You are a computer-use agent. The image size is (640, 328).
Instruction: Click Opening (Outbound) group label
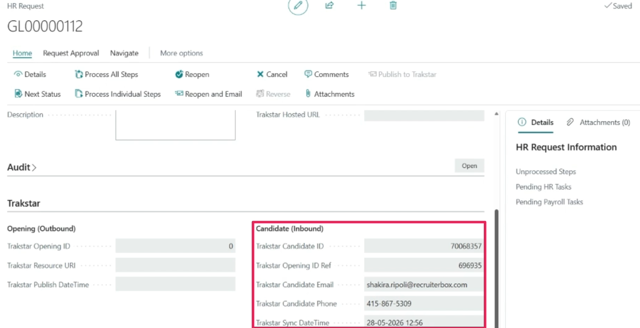41,229
